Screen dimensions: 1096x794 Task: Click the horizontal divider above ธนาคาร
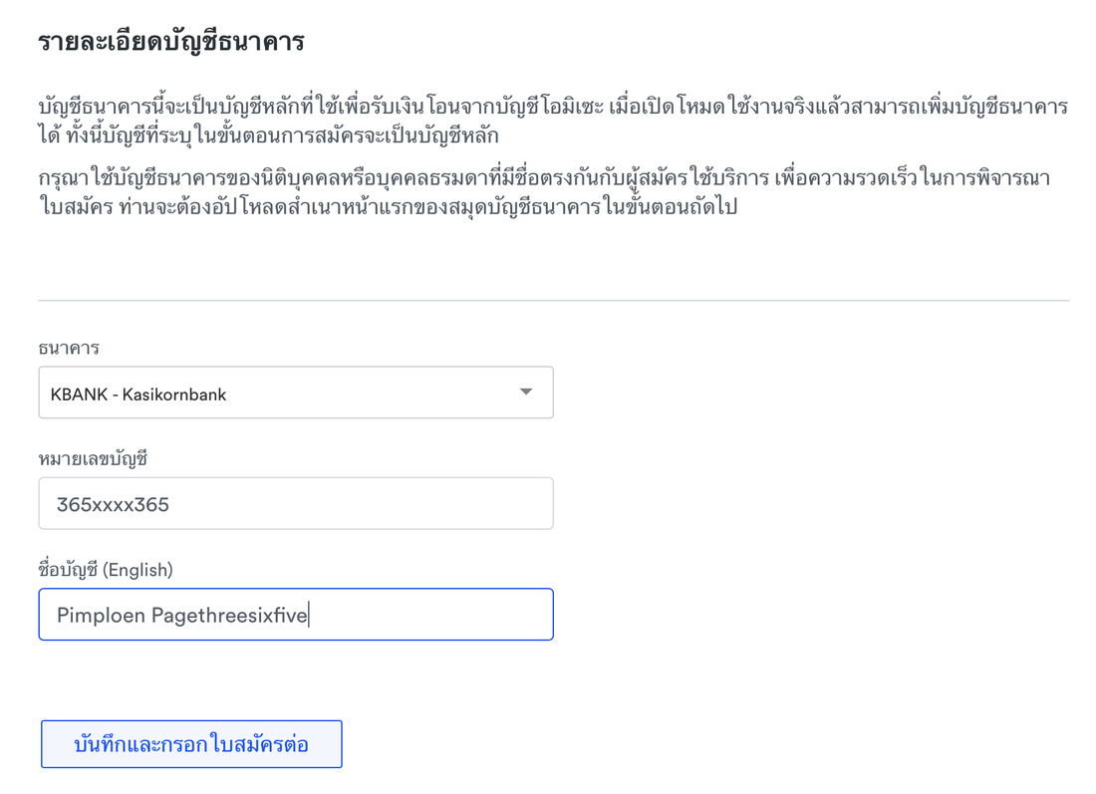coord(554,301)
